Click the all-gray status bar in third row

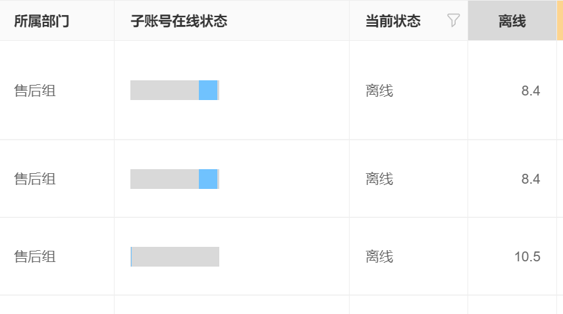point(175,257)
